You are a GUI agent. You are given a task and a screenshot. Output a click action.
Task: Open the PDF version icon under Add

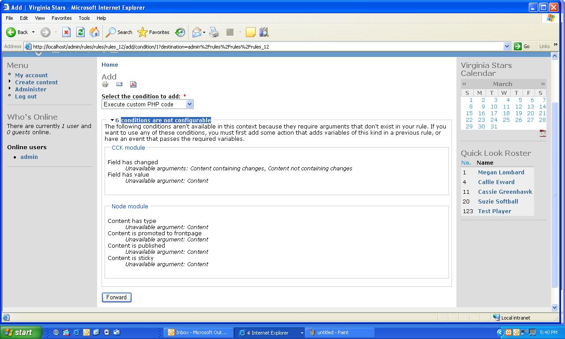pos(133,84)
